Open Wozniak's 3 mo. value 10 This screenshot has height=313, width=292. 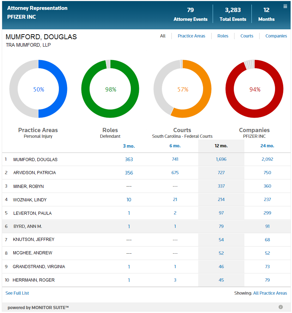coord(129,200)
